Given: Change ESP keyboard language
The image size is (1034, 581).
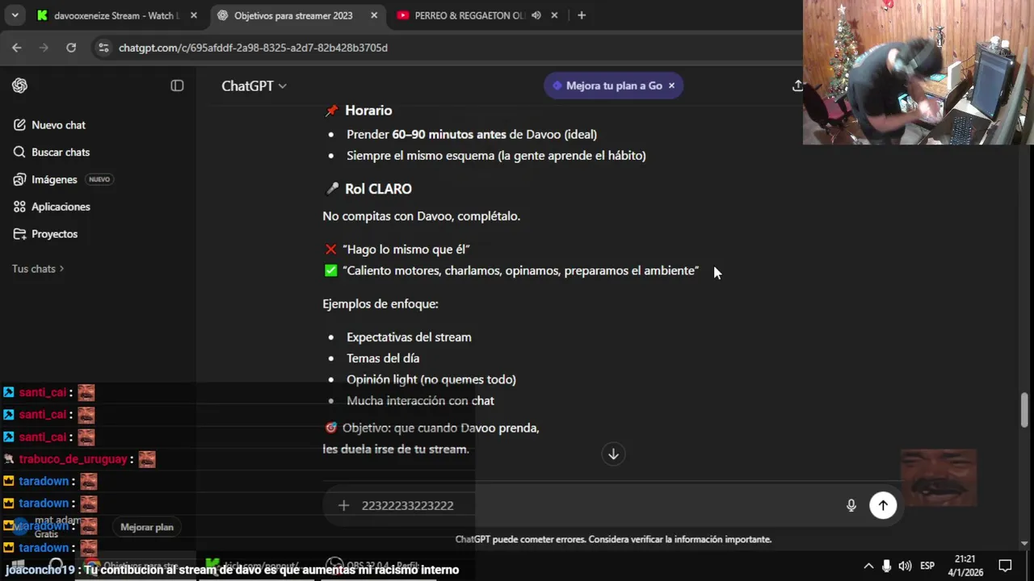Looking at the screenshot, I should coord(927,566).
